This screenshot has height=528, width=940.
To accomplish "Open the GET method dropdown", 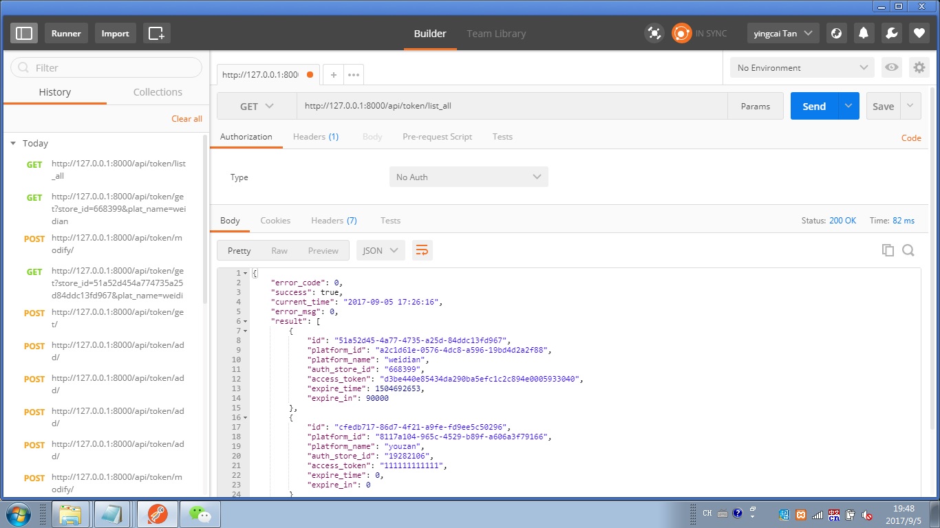I will (x=257, y=106).
